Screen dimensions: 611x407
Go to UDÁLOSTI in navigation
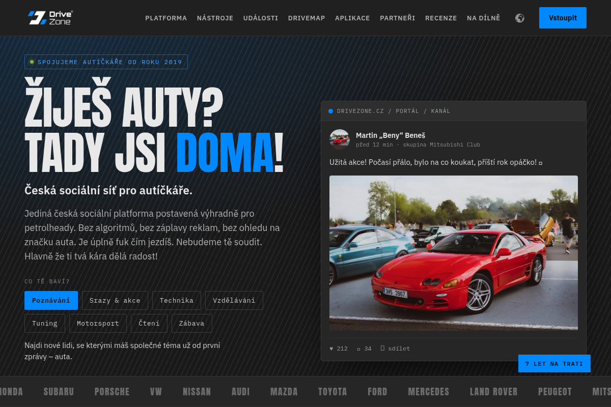(x=261, y=18)
